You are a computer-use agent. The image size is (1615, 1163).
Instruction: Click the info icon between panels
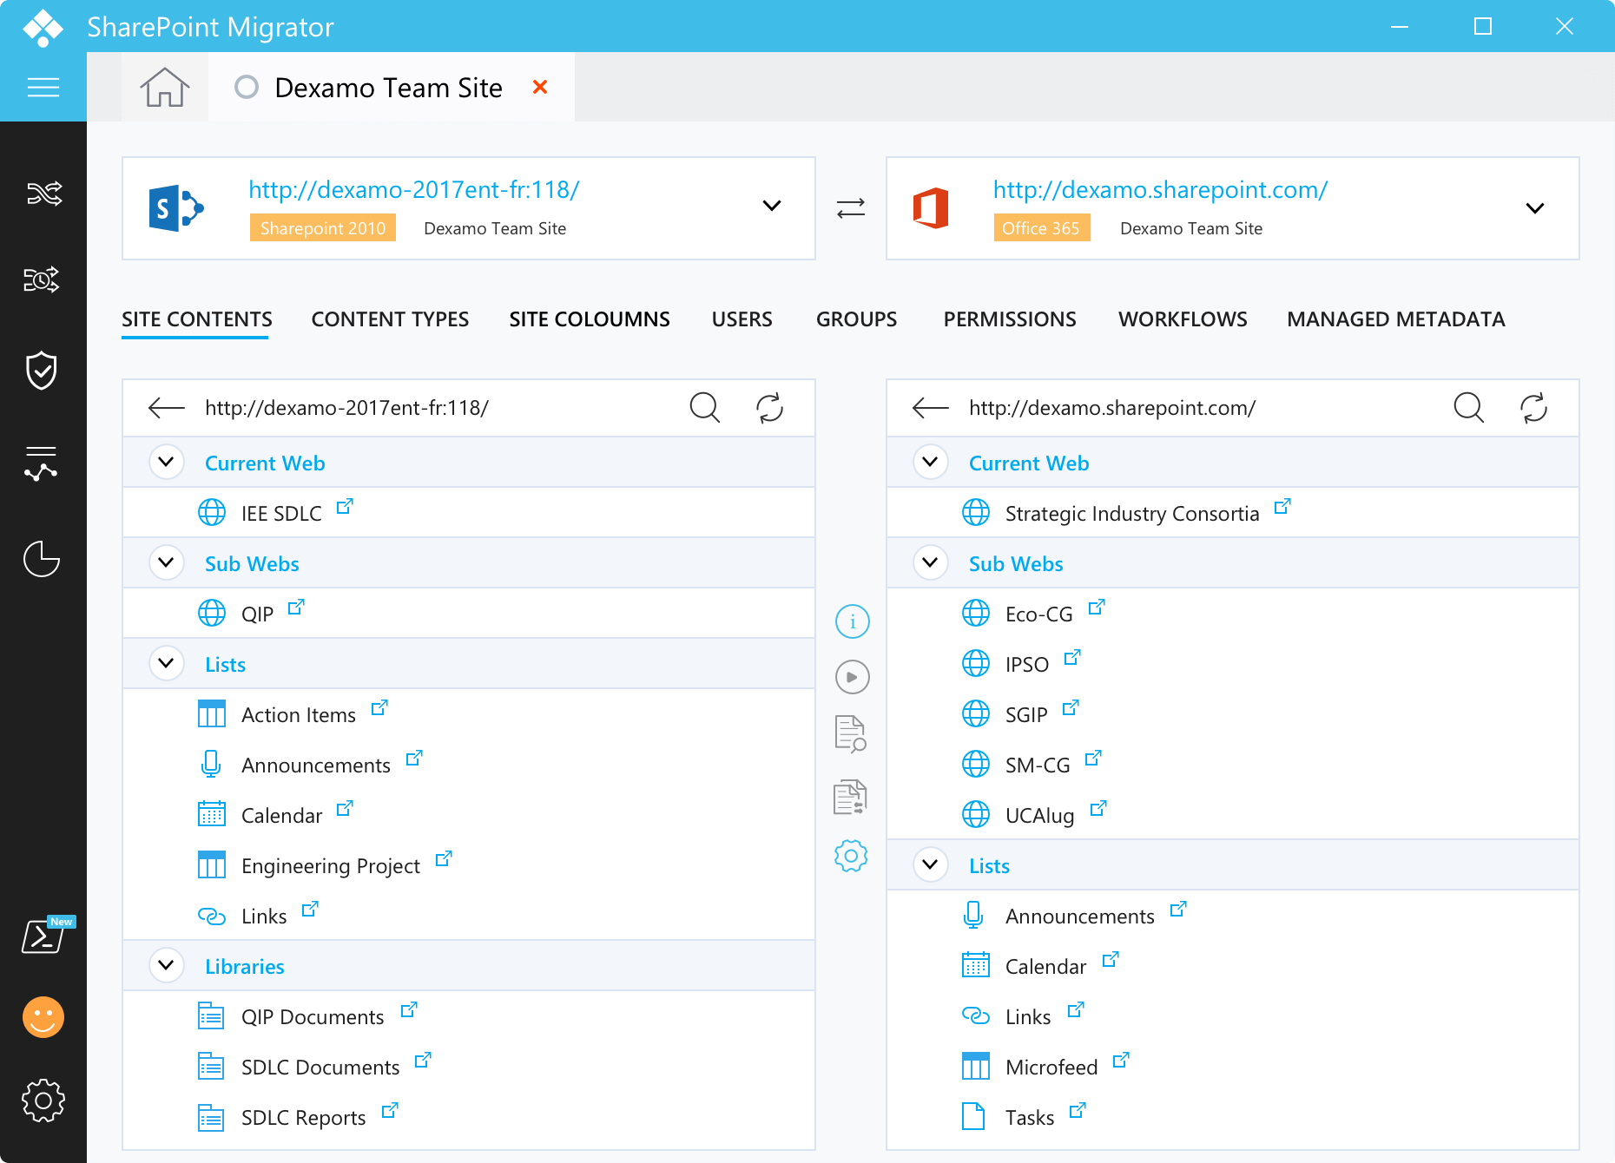(852, 621)
